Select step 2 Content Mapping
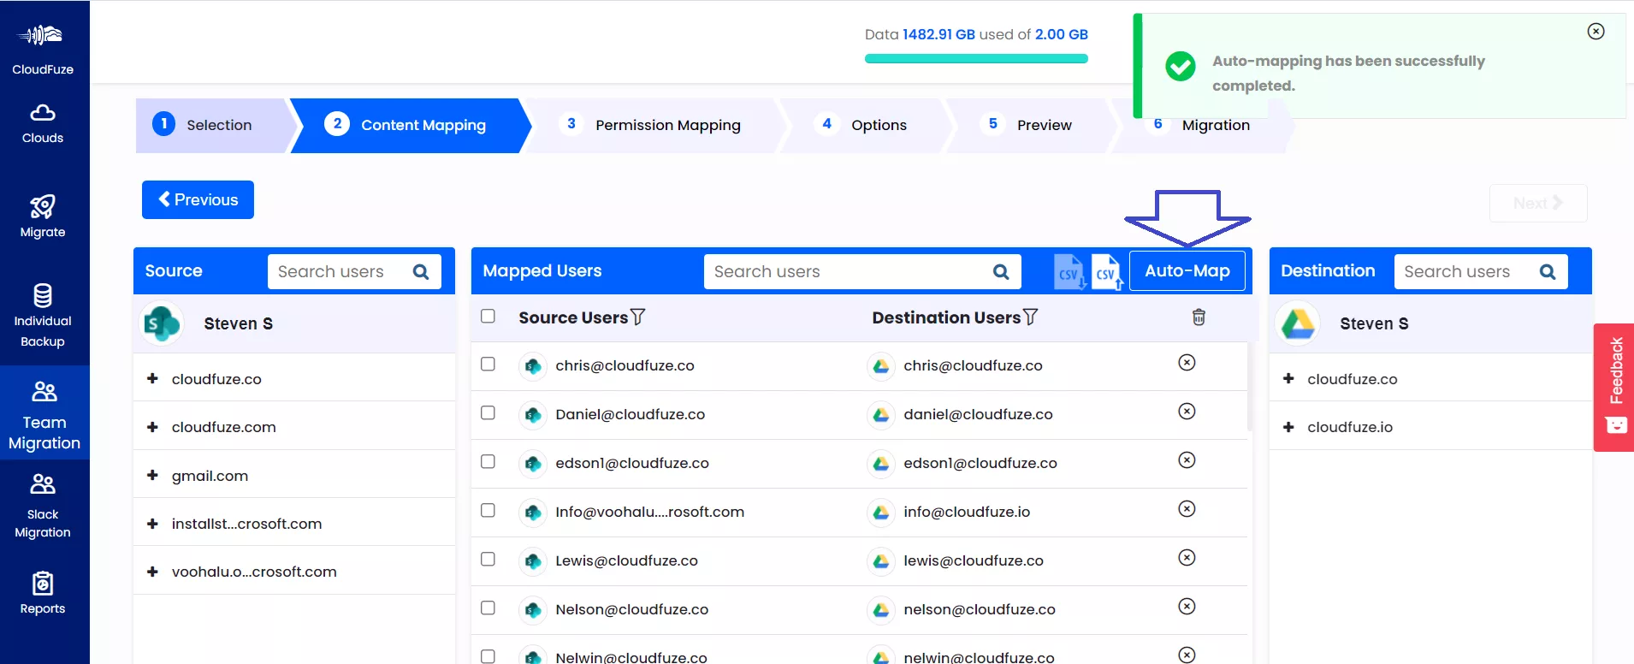 [x=409, y=125]
